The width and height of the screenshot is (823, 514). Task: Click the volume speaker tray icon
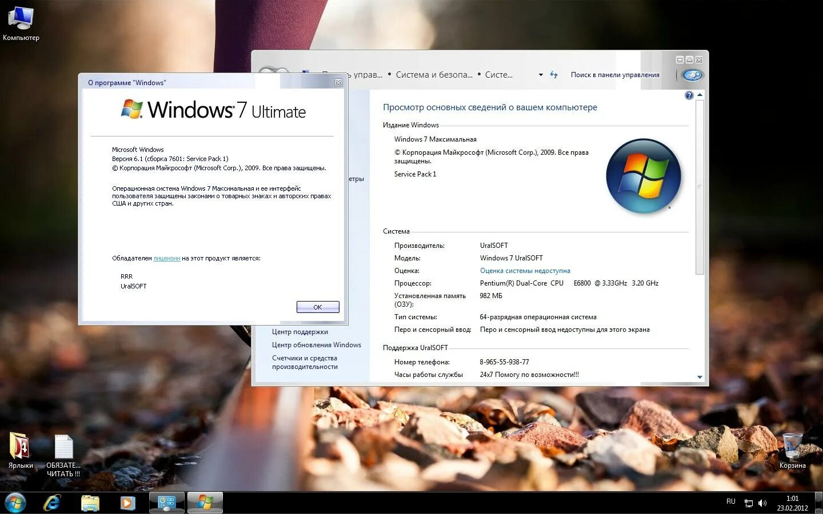(762, 503)
